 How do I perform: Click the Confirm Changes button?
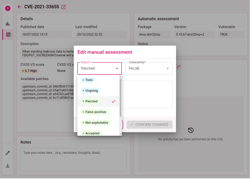pos(149,125)
